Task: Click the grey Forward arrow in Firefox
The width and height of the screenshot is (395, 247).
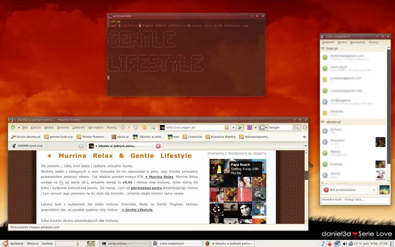Action: (x=123, y=128)
